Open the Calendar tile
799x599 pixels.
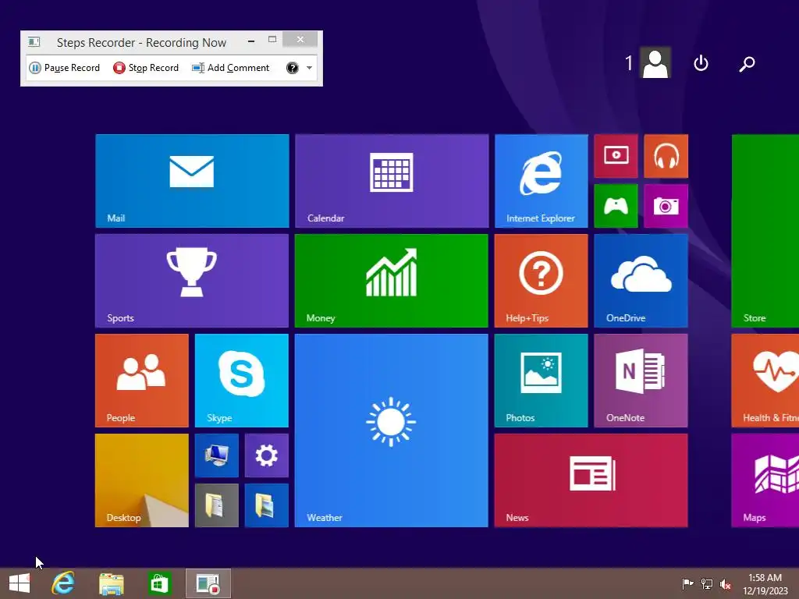coord(392,181)
